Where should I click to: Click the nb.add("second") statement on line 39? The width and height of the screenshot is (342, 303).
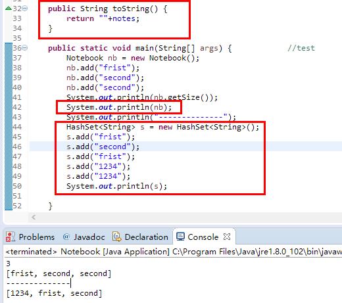(x=105, y=78)
